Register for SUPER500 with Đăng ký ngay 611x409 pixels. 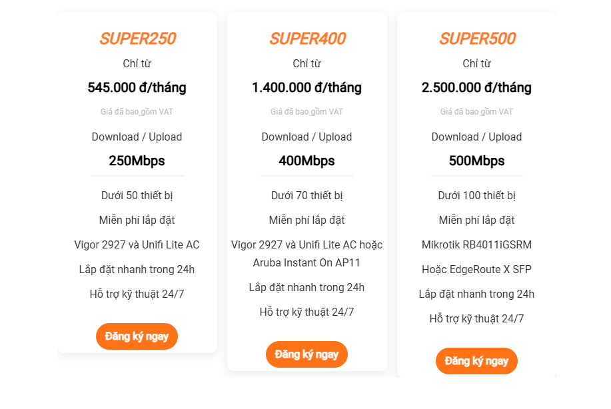pyautogui.click(x=476, y=361)
